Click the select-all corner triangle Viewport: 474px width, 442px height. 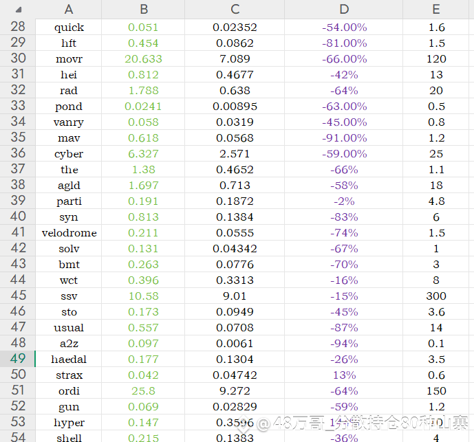[19, 10]
